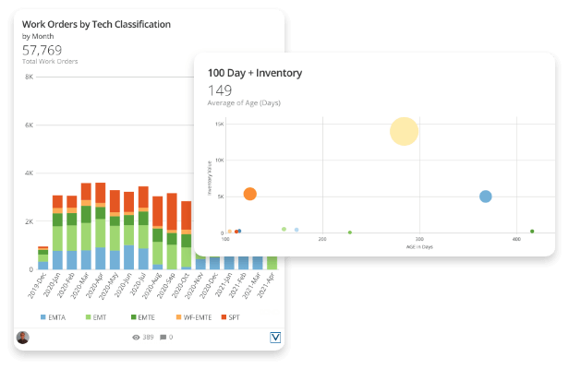The height and width of the screenshot is (369, 569).
Task: Open the Work Orders by Tech Classification title
Action: 96,24
